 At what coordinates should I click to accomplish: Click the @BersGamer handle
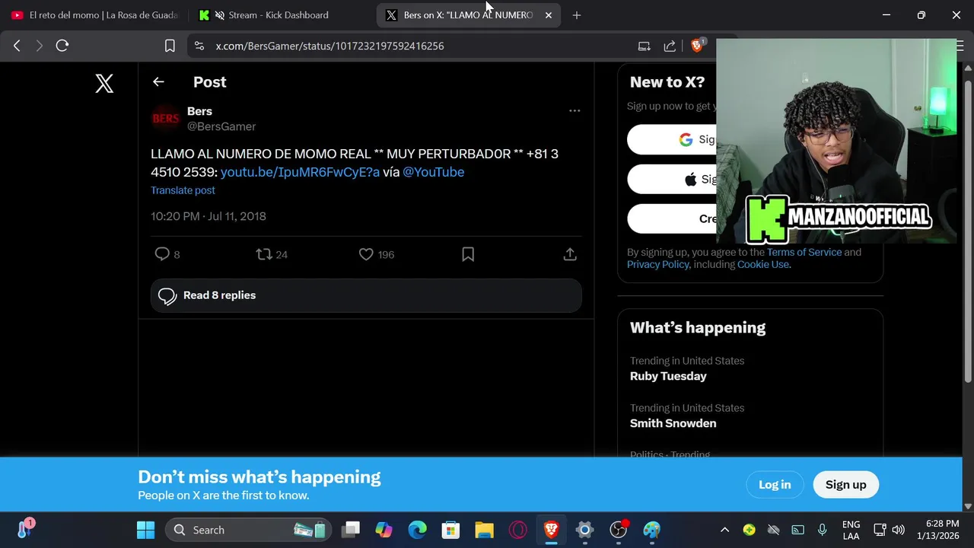pos(221,126)
